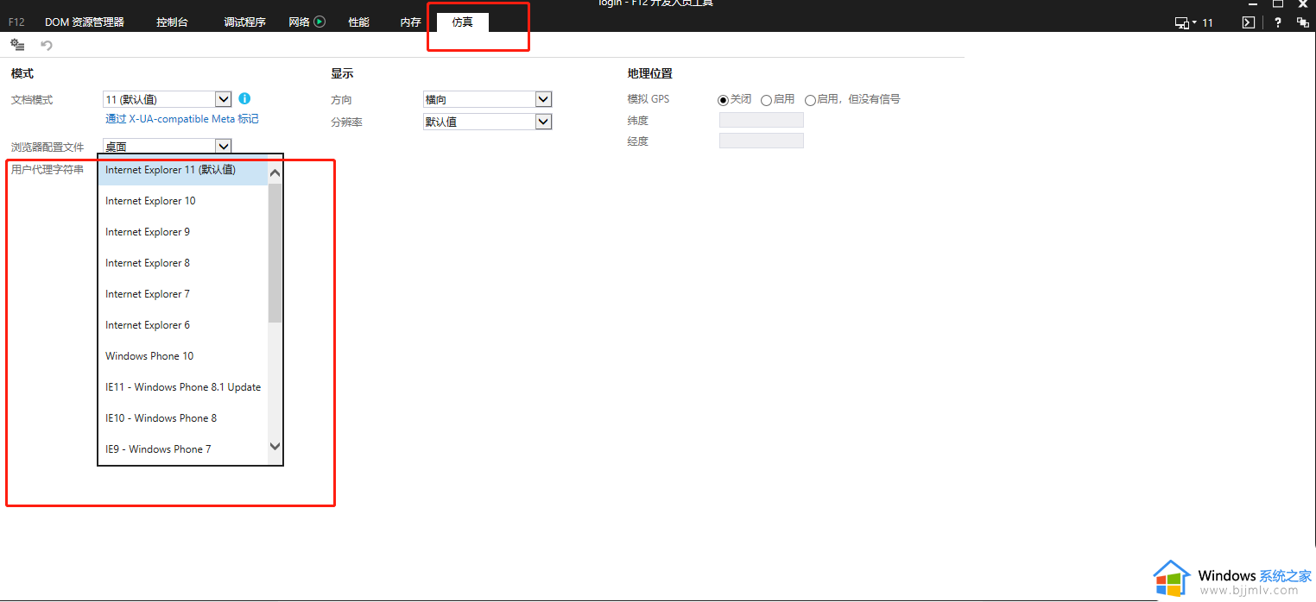Reset emulation settings with undo icon
Screen dimensions: 1316x602
point(47,45)
